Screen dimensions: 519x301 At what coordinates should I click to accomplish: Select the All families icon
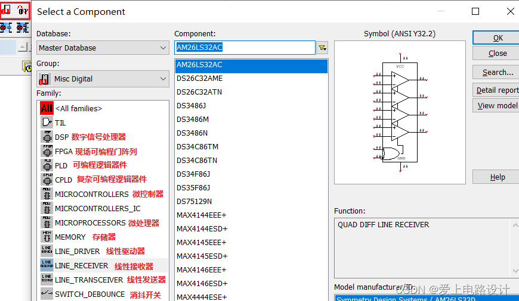[x=47, y=108]
